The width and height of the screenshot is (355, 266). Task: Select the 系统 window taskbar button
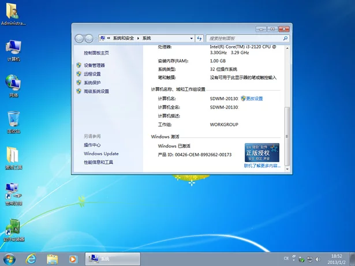click(113, 259)
